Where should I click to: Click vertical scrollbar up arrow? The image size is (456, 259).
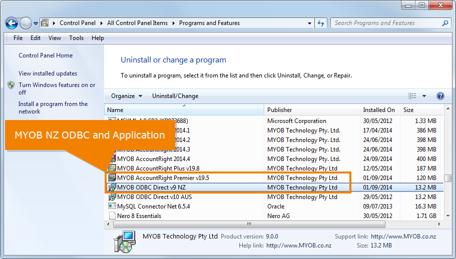[x=448, y=108]
